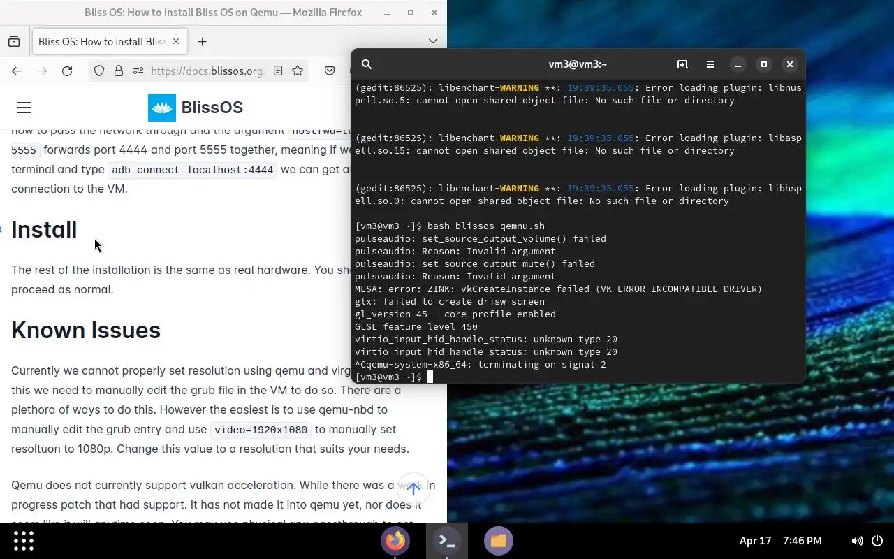Close the Bliss OS browser tab

click(x=176, y=41)
